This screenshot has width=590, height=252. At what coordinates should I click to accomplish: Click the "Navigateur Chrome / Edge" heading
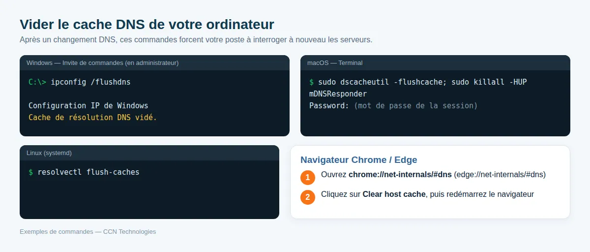359,160
